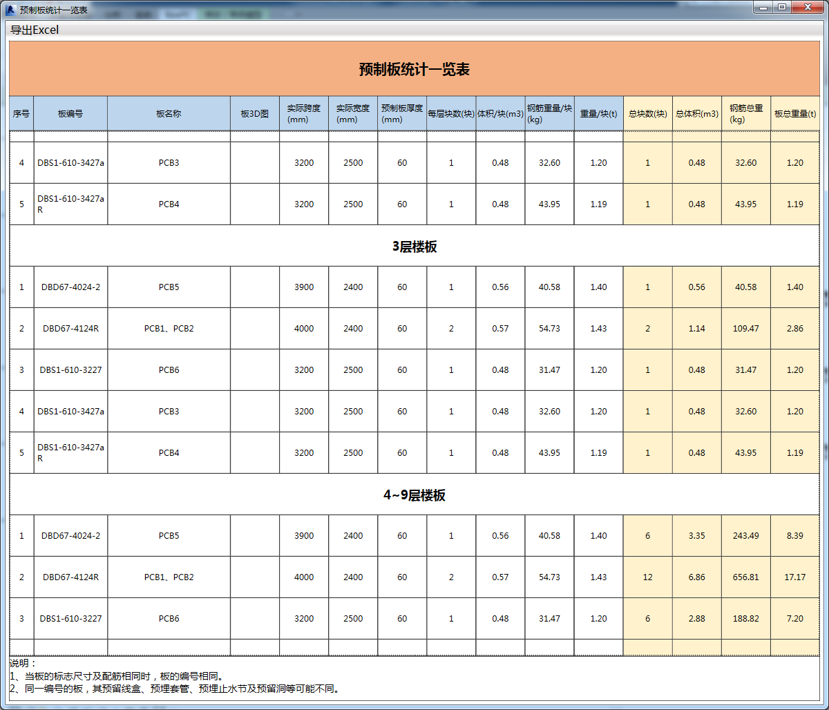Image resolution: width=829 pixels, height=710 pixels.
Task: Click the 预制板统计一览表 table title banner
Action: click(414, 69)
